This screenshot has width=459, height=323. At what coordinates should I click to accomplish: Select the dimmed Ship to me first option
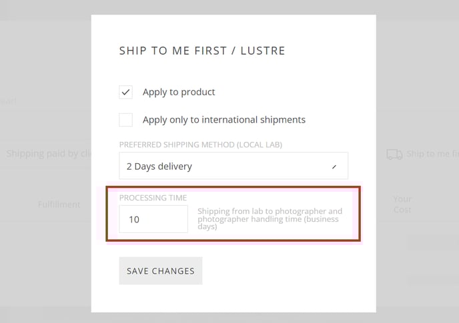(x=432, y=154)
